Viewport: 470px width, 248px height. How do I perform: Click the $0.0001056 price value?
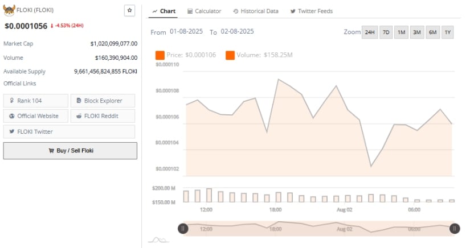[x=26, y=26]
